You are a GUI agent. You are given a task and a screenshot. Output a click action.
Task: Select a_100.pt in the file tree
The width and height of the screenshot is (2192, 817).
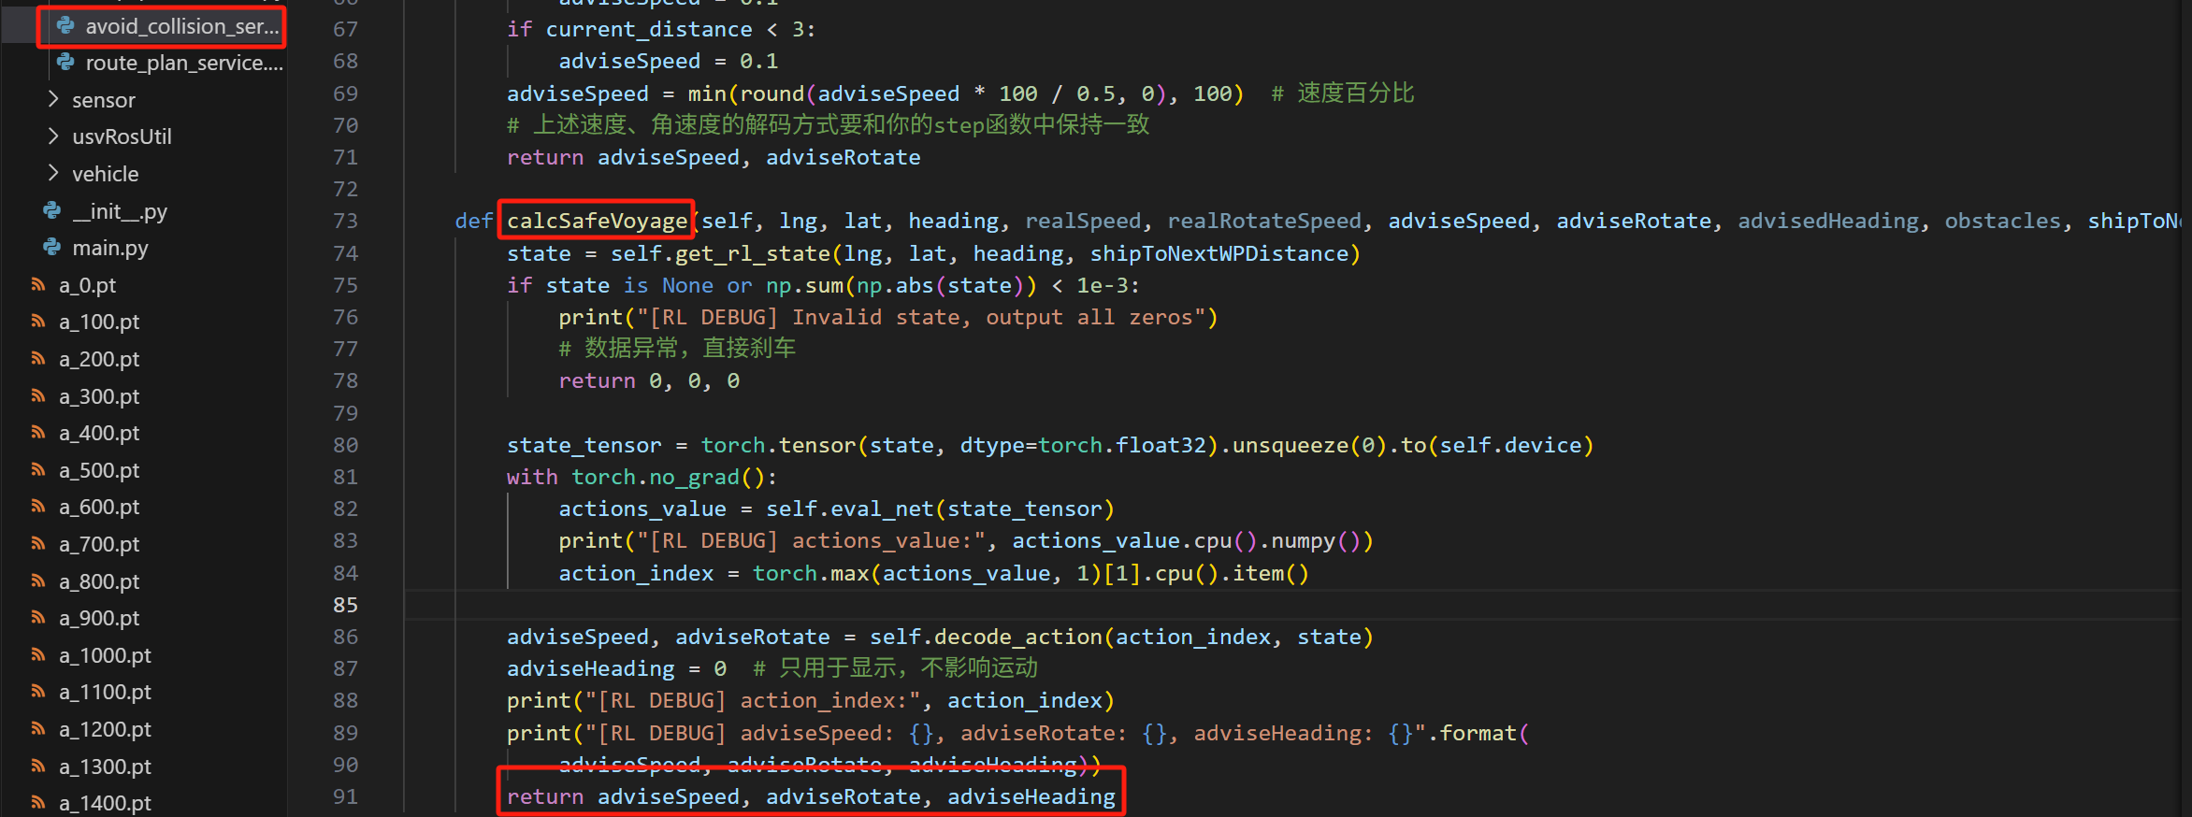click(99, 322)
